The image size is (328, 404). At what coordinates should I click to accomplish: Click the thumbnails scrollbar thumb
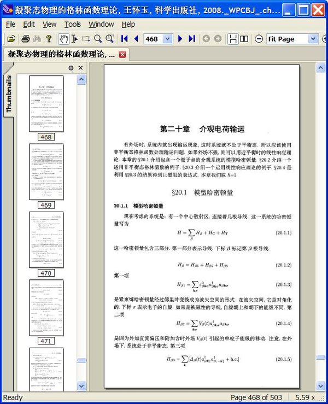[81, 360]
